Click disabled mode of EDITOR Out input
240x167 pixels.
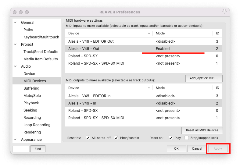[165, 41]
